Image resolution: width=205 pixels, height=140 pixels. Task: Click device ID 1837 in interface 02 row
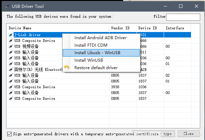pyautogui.click(x=142, y=75)
